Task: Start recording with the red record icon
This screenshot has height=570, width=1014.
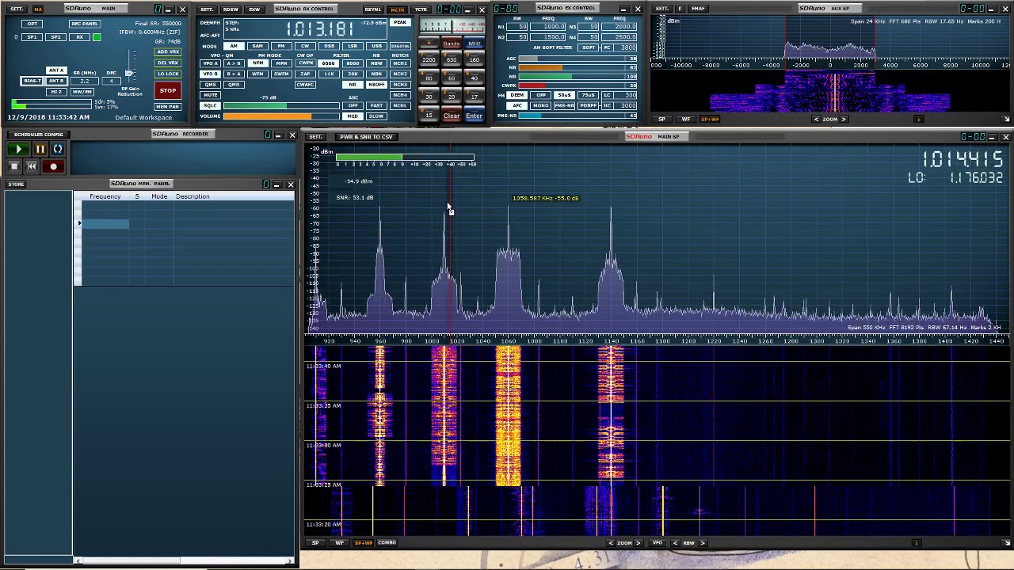Action: coord(53,166)
